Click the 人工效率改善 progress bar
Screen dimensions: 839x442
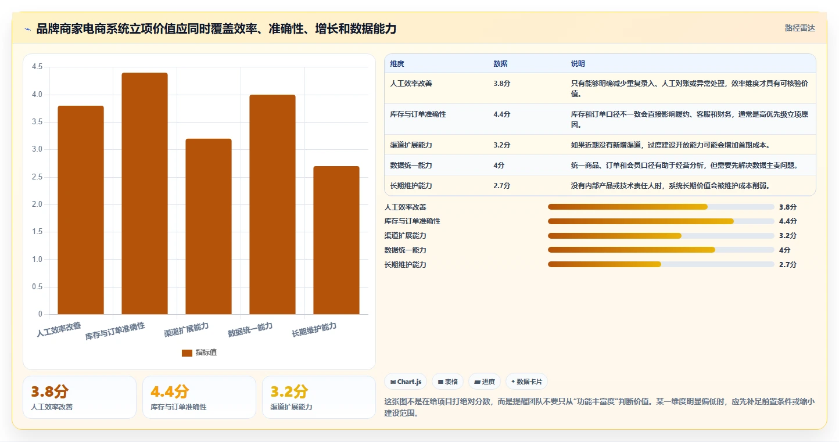pos(661,207)
